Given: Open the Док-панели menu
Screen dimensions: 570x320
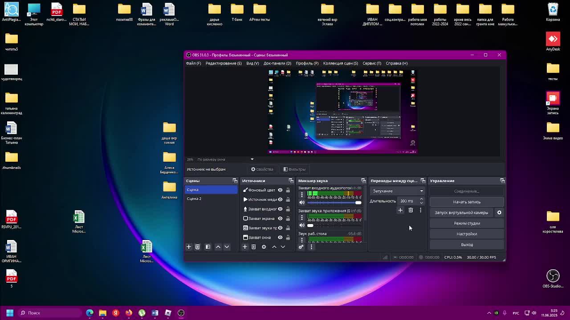Looking at the screenshot, I should [x=277, y=63].
